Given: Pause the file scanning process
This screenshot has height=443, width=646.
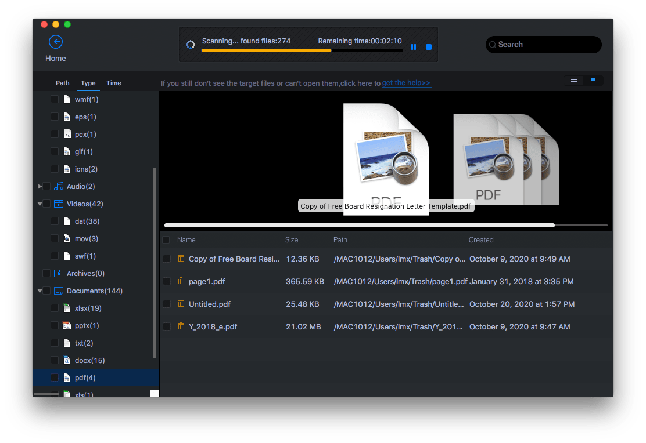Looking at the screenshot, I should 414,47.
